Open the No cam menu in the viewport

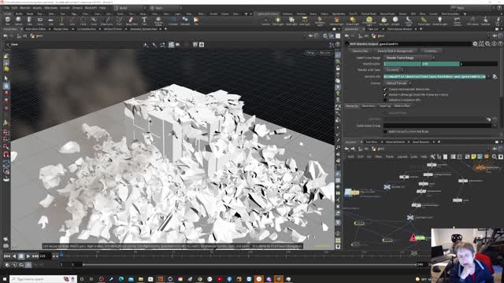[325, 53]
